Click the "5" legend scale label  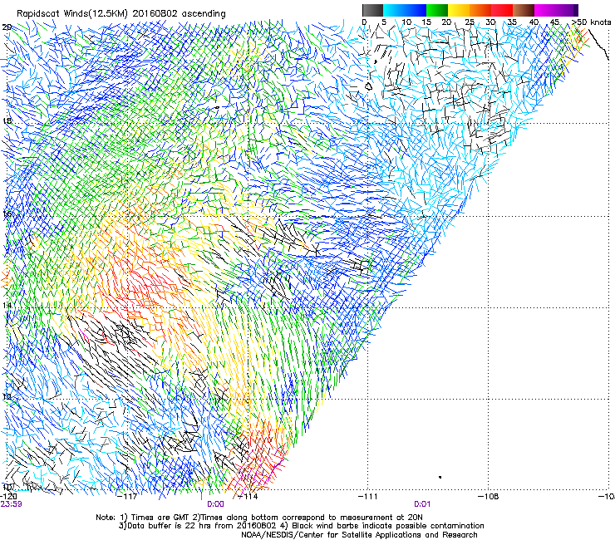point(384,22)
